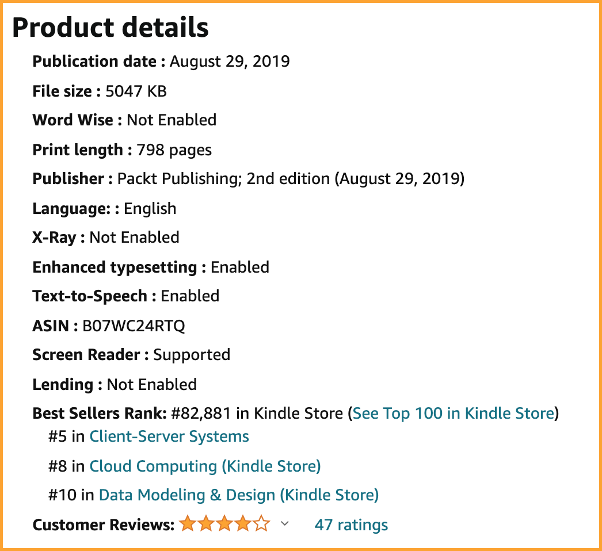Expand the ratings breakdown chevron
Viewport: 602px width, 551px height.
coord(284,524)
